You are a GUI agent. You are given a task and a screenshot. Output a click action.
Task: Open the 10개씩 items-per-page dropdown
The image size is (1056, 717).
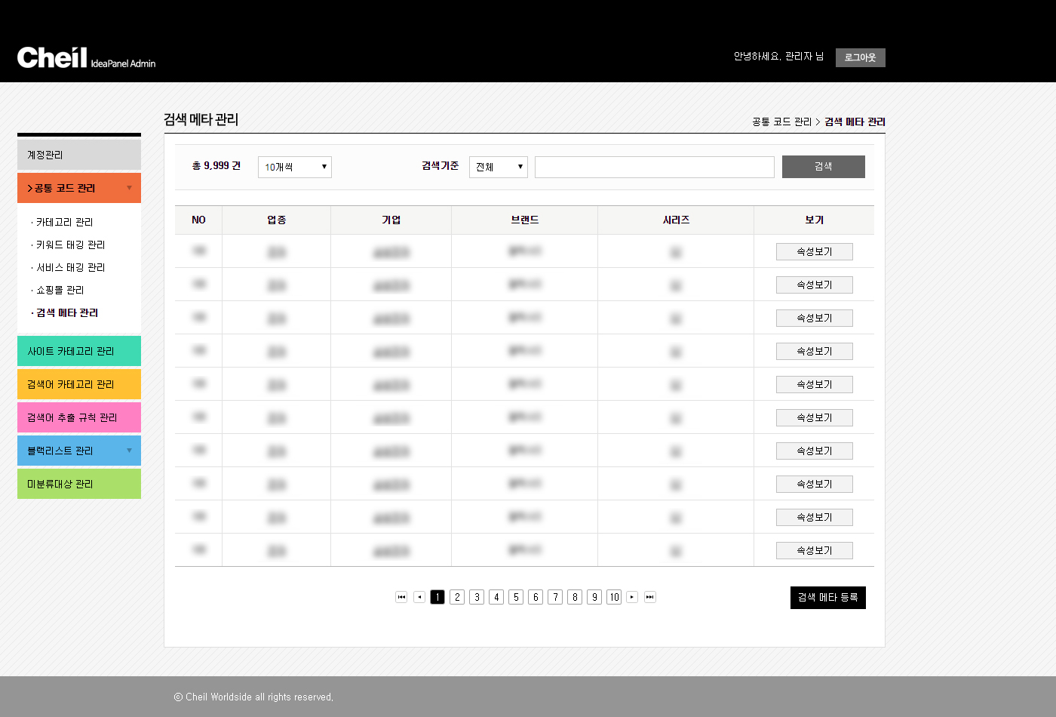(x=294, y=167)
